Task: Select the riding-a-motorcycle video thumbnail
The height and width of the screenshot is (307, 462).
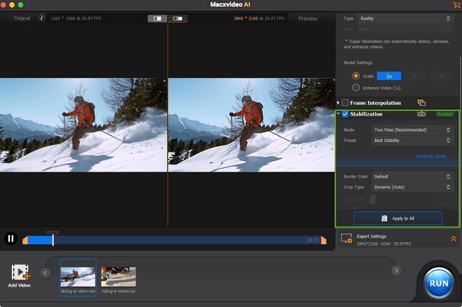Action: point(119,277)
